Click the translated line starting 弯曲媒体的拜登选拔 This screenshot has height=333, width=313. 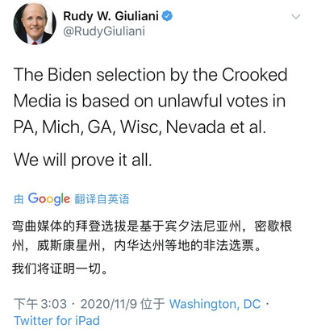coord(152,227)
